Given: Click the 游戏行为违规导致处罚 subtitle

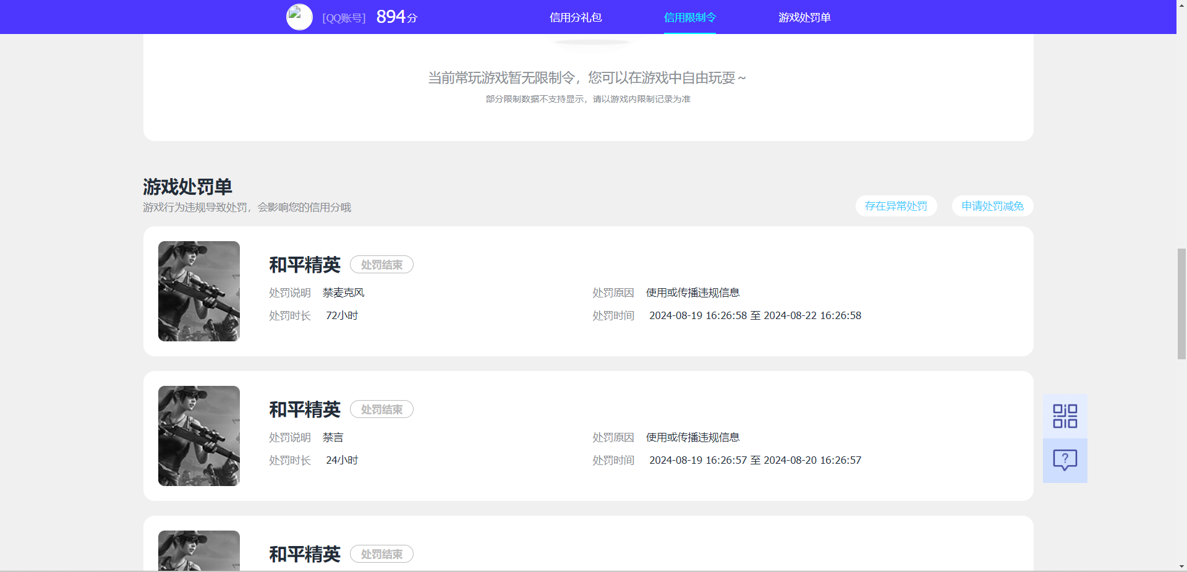Looking at the screenshot, I should coord(247,207).
